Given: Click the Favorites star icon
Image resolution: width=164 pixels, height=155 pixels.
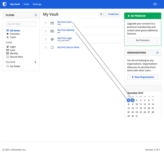Looking at the screenshot, I should pyautogui.click(x=7, y=34).
